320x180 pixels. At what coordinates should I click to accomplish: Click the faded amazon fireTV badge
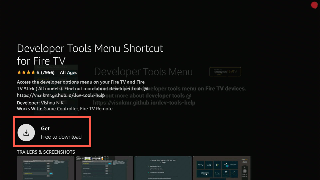pos(225,72)
